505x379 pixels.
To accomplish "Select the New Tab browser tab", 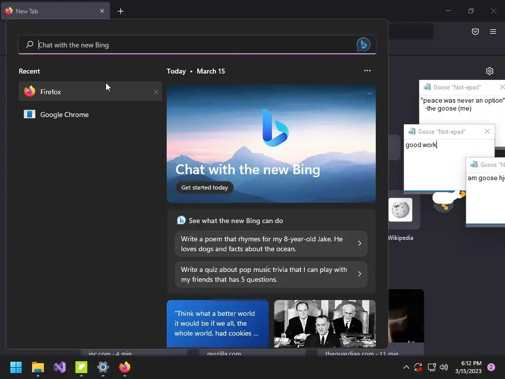I will 55,11.
